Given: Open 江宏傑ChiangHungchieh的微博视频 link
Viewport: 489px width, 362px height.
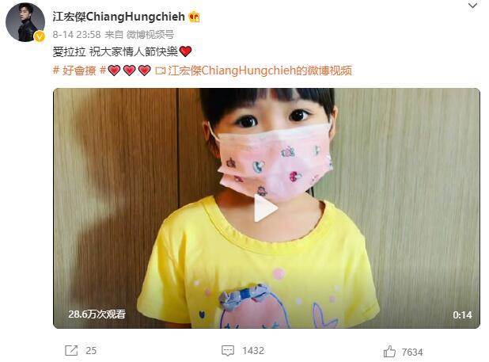Looking at the screenshot, I should click(x=260, y=70).
